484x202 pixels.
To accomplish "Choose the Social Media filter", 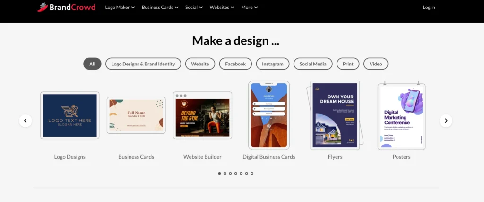I will 313,64.
